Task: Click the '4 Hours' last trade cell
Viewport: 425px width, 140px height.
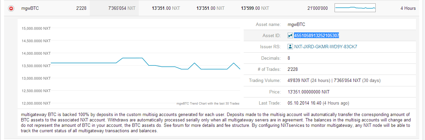Action: click(408, 8)
